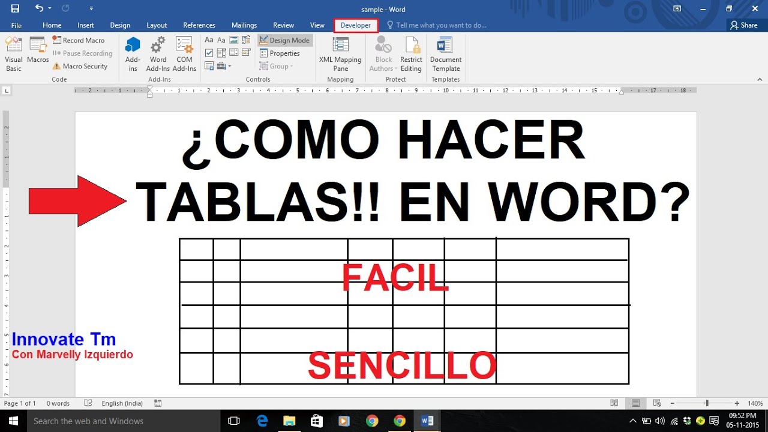
Task: Insert Date Picker content control
Action: pyautogui.click(x=246, y=53)
